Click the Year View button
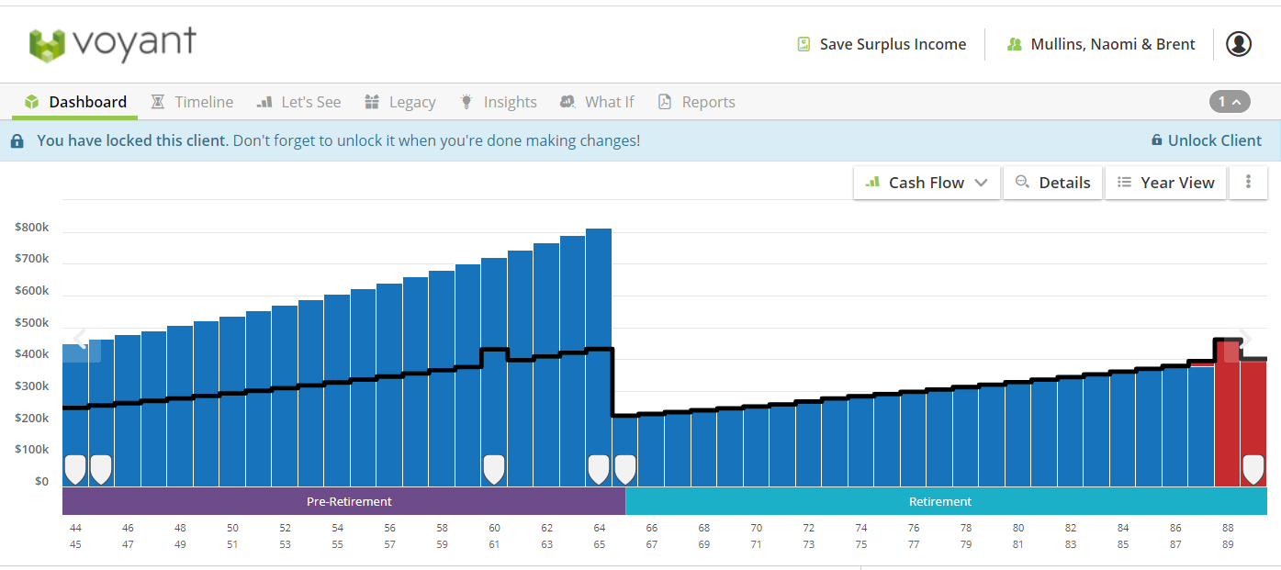Screen dimensions: 1281x570 point(1165,182)
